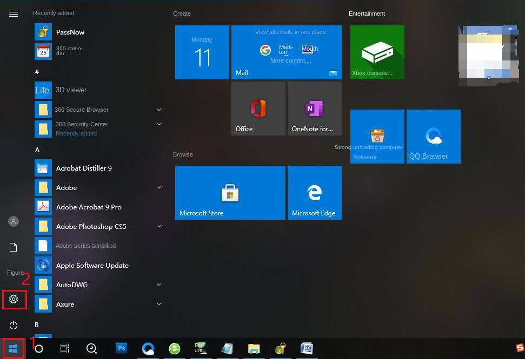This screenshot has width=525, height=359.
Task: Click the Sogou S icon in the system tray
Action: click(520, 348)
